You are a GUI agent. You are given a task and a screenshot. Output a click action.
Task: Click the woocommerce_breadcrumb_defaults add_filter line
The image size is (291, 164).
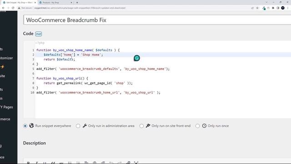[103, 69]
